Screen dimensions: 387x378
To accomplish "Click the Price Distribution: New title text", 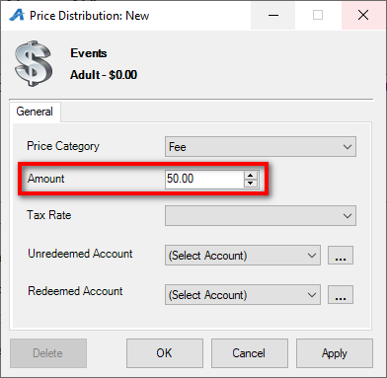I will tap(89, 16).
